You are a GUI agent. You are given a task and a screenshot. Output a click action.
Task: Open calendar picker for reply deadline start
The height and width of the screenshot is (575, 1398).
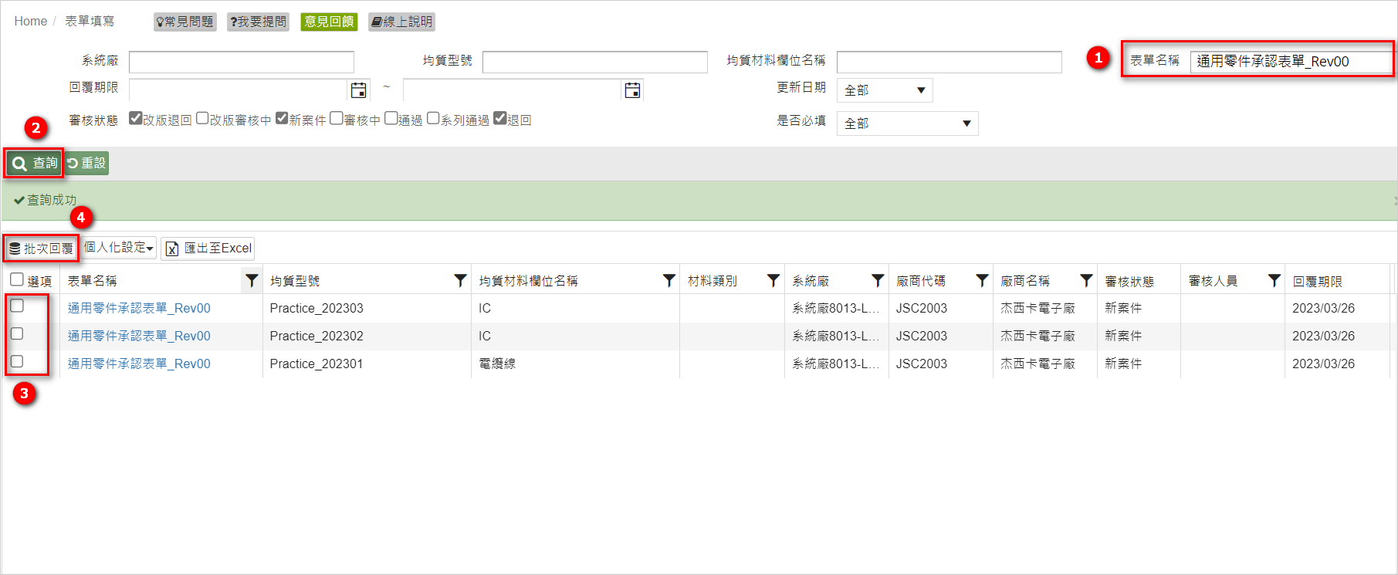click(x=359, y=90)
